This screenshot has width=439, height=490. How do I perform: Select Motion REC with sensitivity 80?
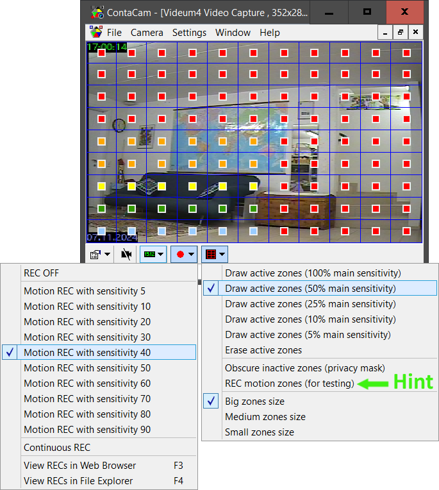coord(99,414)
